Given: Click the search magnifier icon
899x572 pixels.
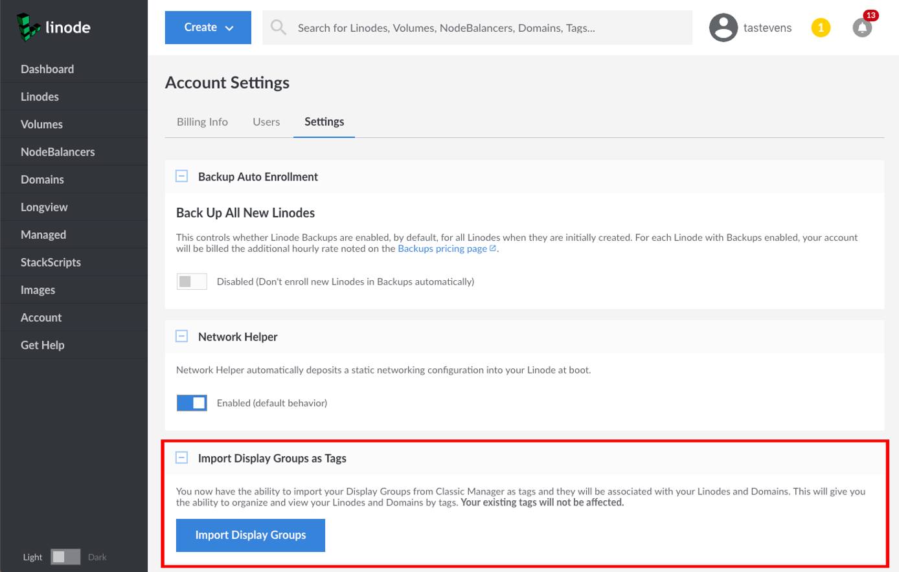Looking at the screenshot, I should [277, 27].
